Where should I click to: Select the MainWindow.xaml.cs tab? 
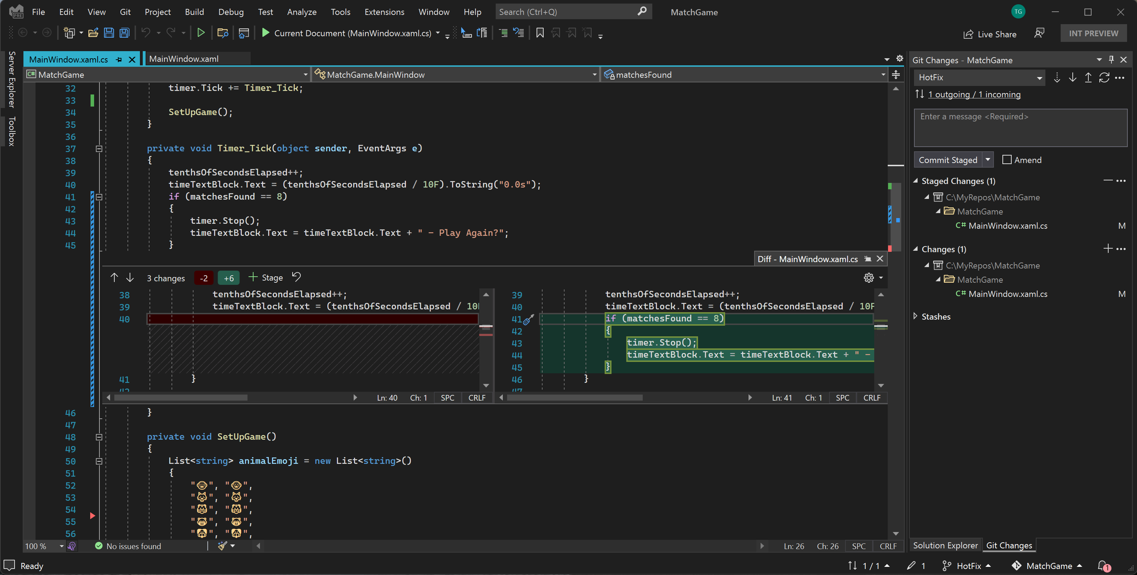pos(69,59)
